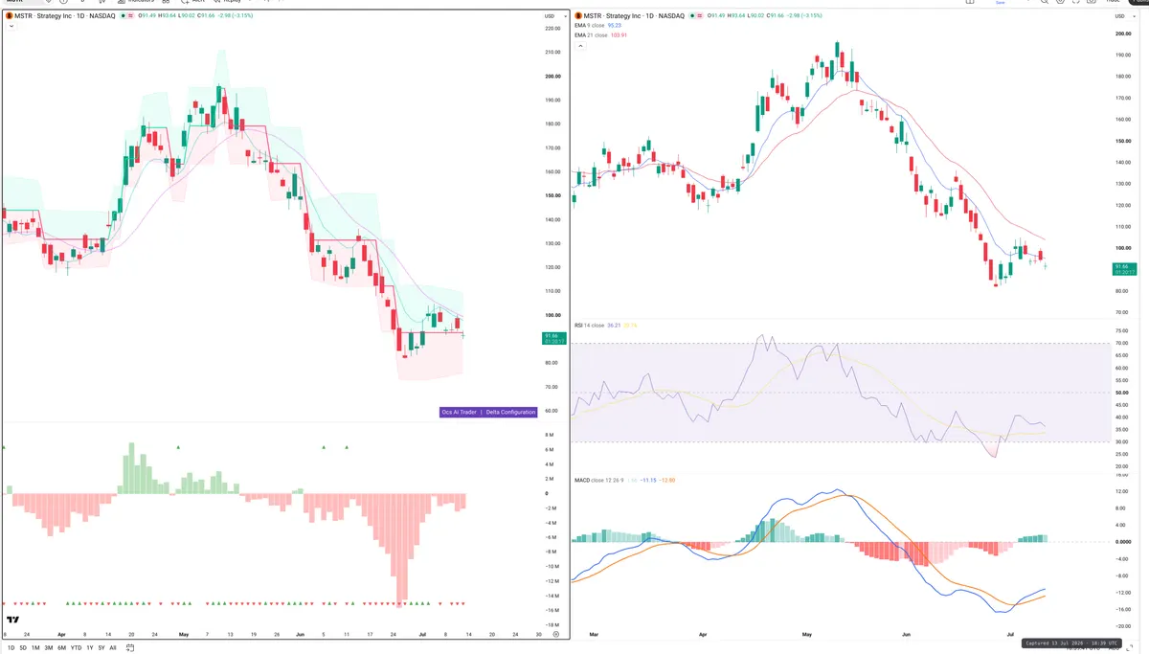Collapse left chart legend chevron
This screenshot has width=1149, height=654.
[10, 27]
